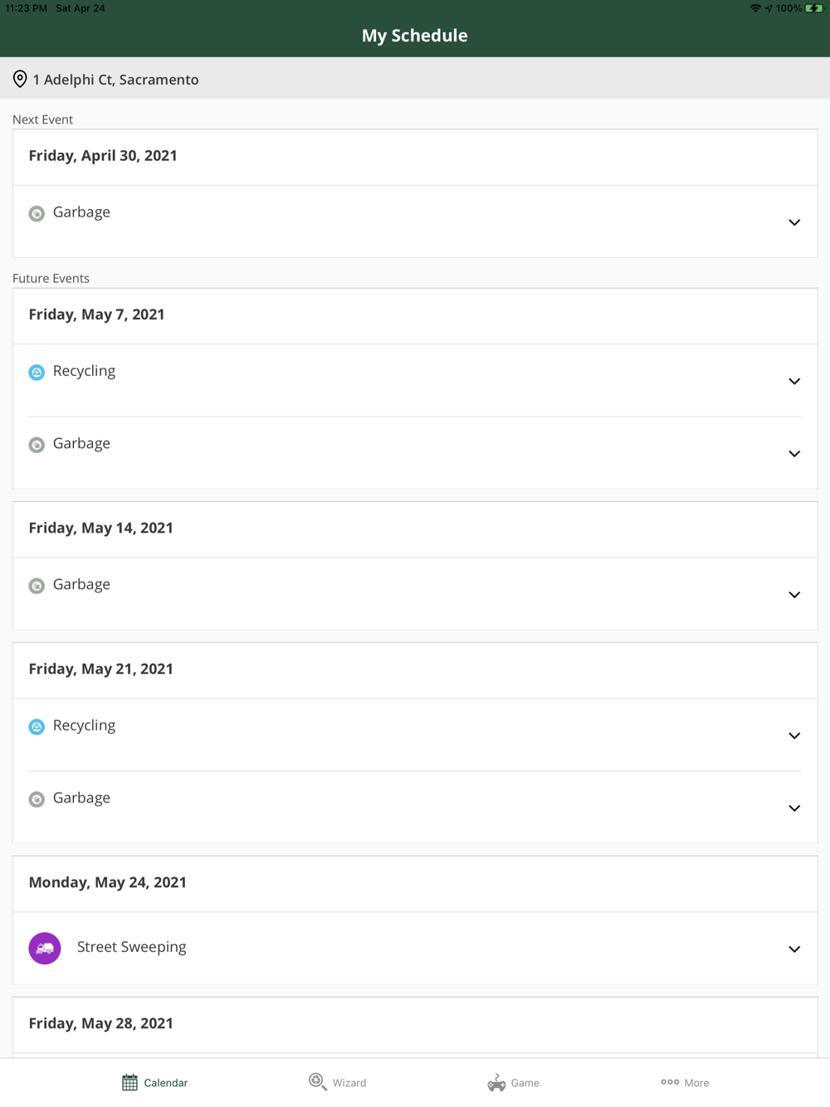The width and height of the screenshot is (830, 1107).
Task: Tap the Garbage icon under April 30
Action: (37, 213)
